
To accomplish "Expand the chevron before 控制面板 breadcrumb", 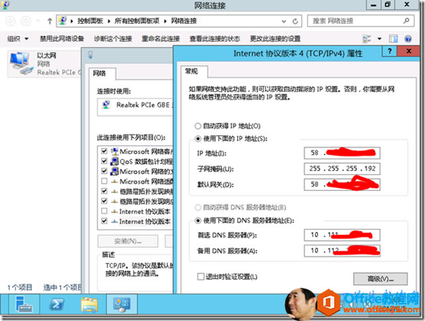I will (x=72, y=21).
